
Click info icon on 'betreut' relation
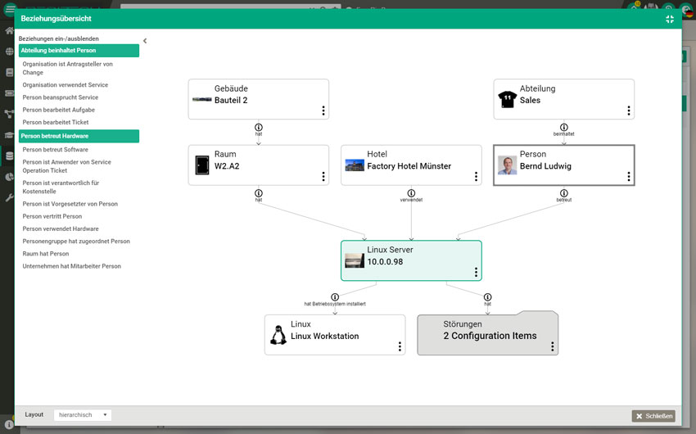point(563,193)
